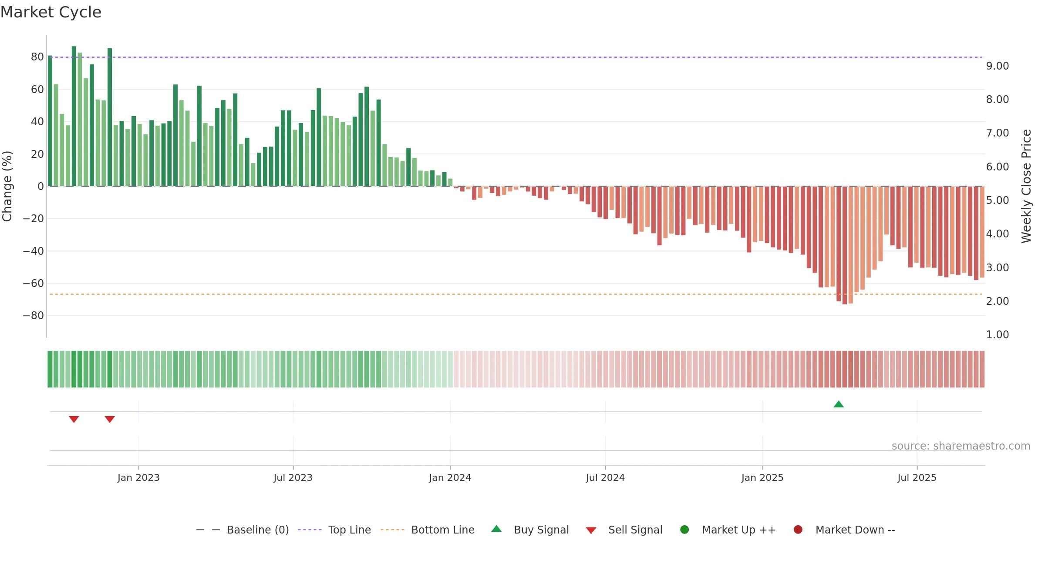Image resolution: width=1045 pixels, height=587 pixels.
Task: Click the tallest green bar above the top line
Action: click(x=74, y=116)
